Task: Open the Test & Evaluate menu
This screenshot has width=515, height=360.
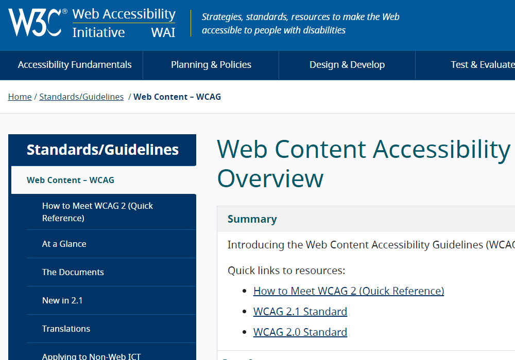Action: click(x=483, y=65)
